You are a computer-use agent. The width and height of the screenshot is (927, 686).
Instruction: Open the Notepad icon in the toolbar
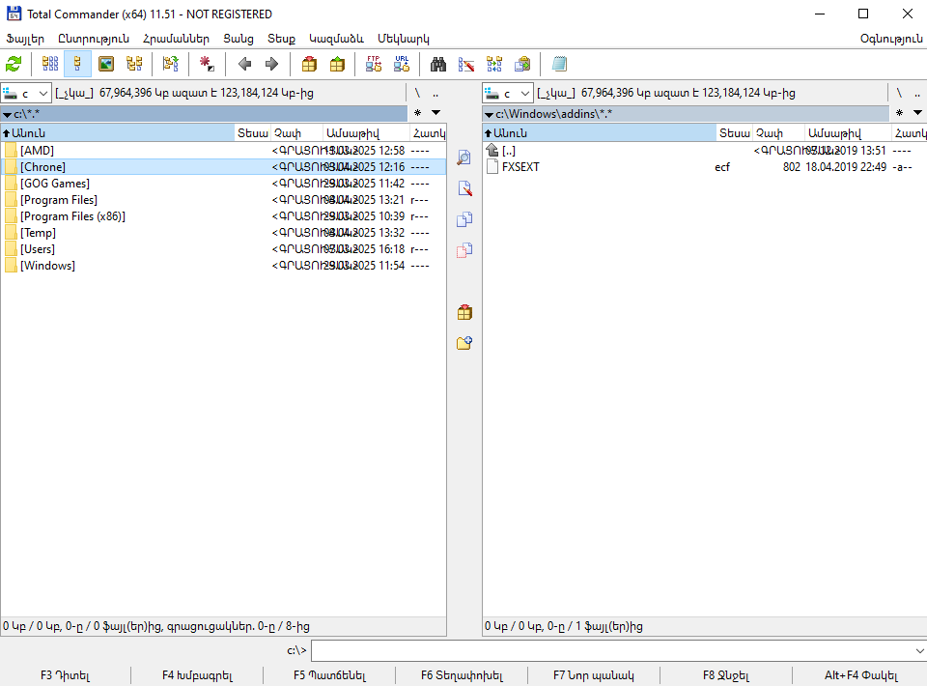click(559, 64)
